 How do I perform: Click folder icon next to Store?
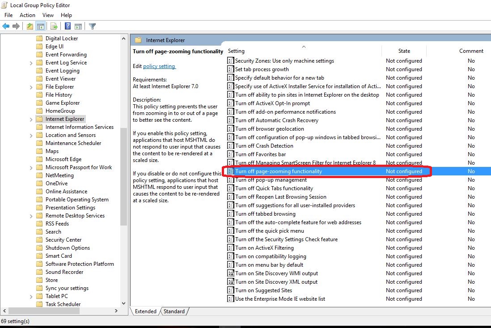click(39, 280)
